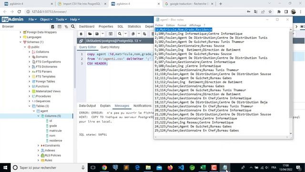Click Windows search box Taper ici
Viewport: 305px width, 172px height.
point(49,168)
